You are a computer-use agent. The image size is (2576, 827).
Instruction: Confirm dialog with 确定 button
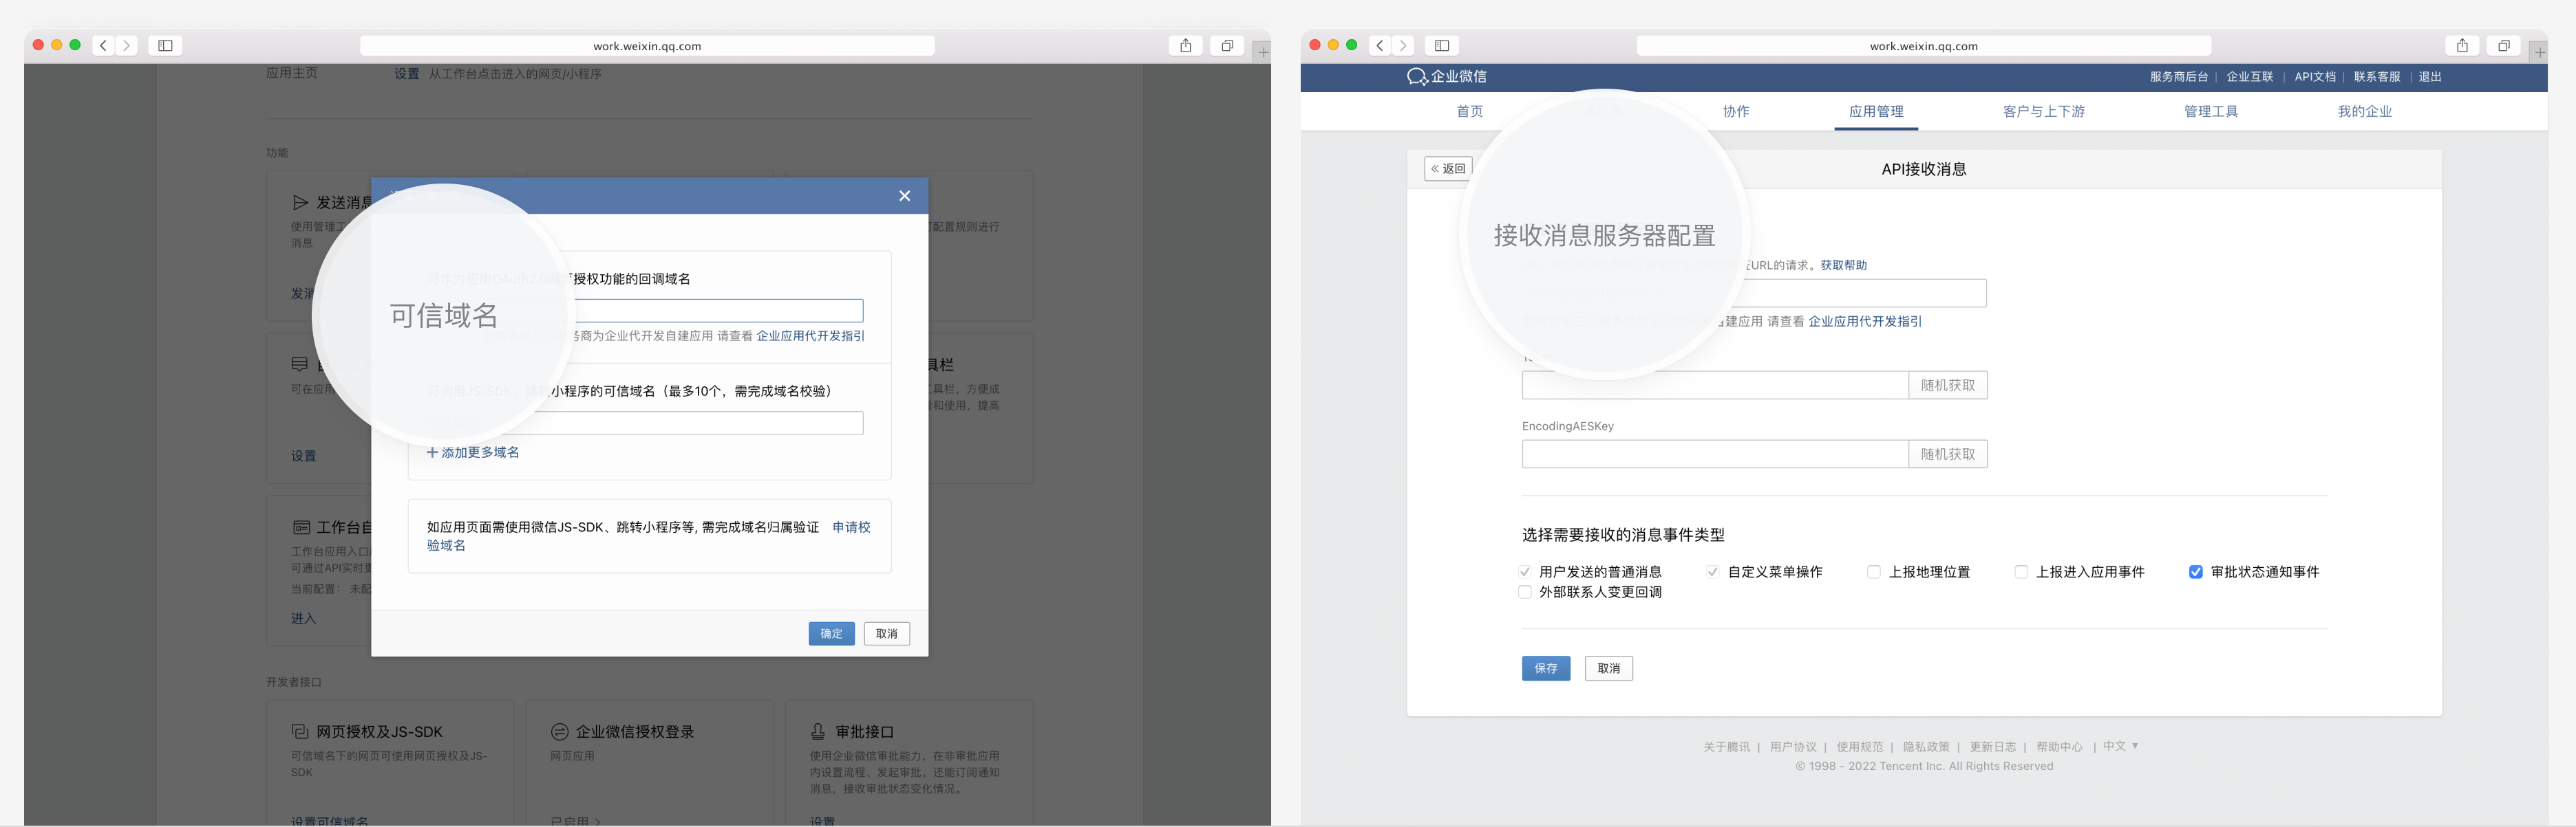pyautogui.click(x=831, y=633)
